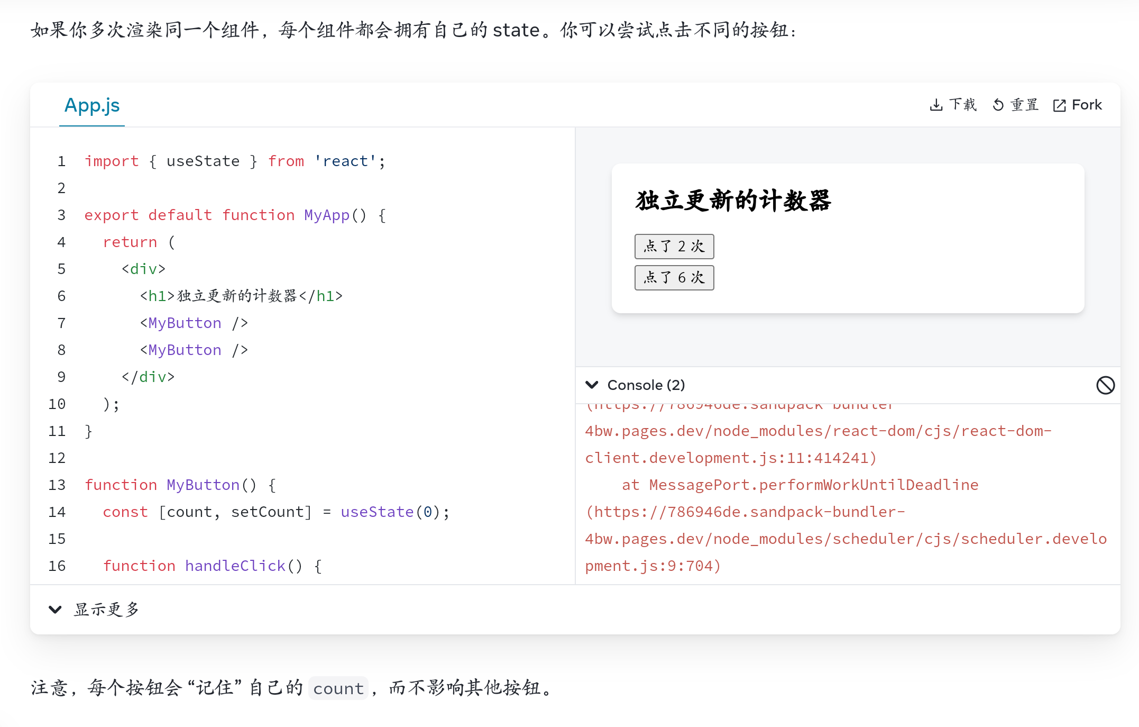
Task: Click the 独立更新的计数器 preview heading
Action: tap(733, 201)
